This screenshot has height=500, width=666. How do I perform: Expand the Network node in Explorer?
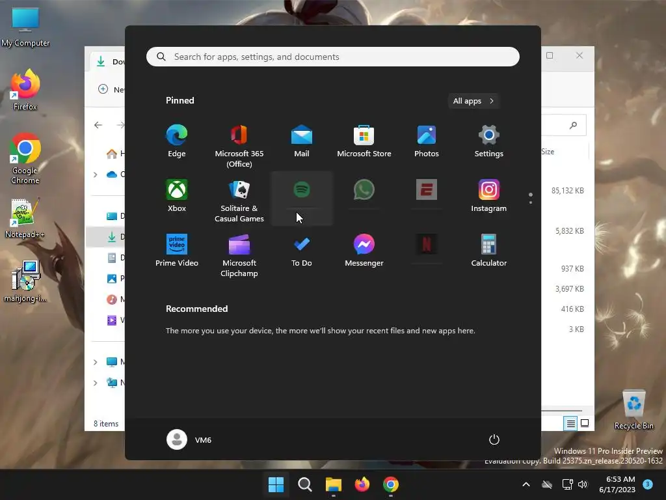click(95, 383)
